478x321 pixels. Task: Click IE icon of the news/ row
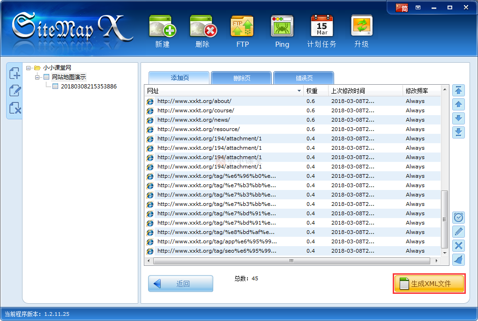pos(150,120)
